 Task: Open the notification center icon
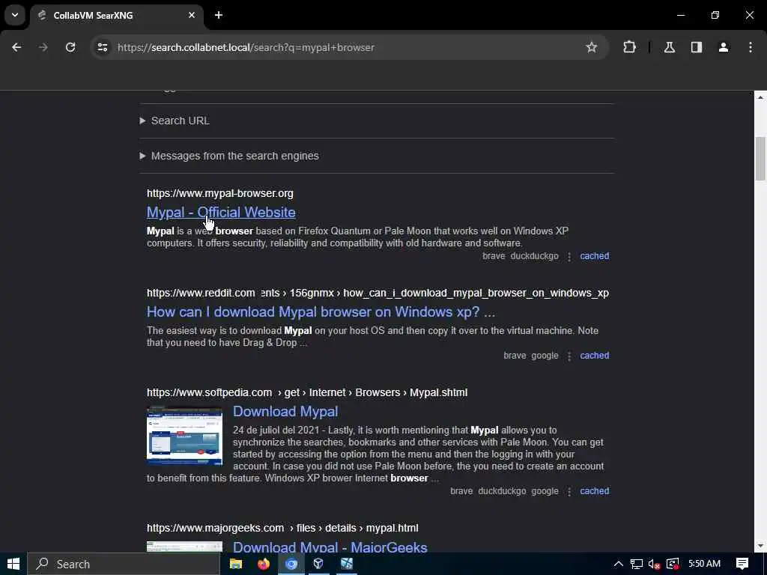pyautogui.click(x=742, y=564)
